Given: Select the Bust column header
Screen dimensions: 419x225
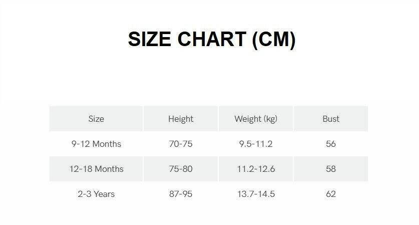Looking at the screenshot, I should point(331,119).
